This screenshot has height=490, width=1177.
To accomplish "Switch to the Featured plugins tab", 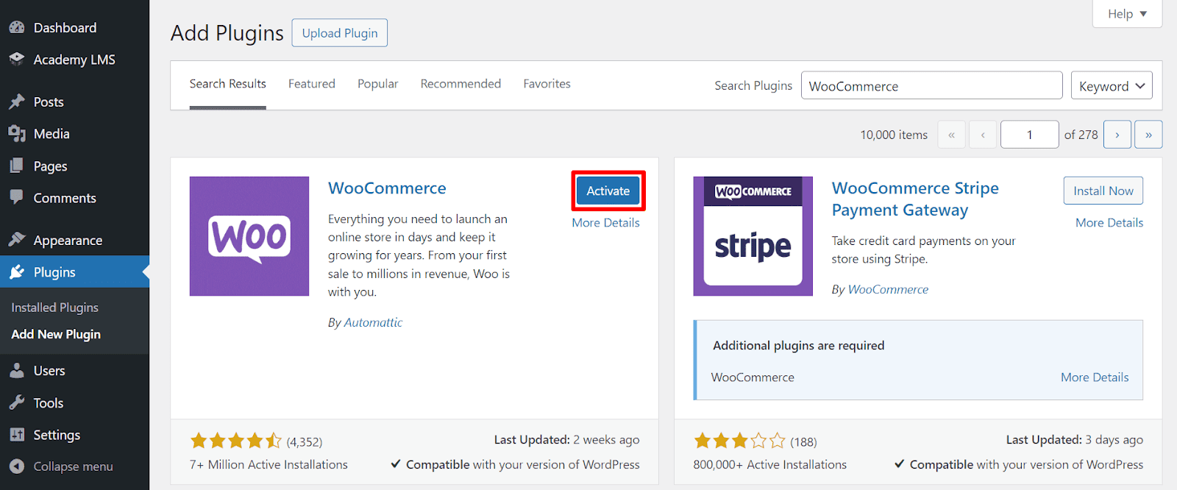I will 311,83.
